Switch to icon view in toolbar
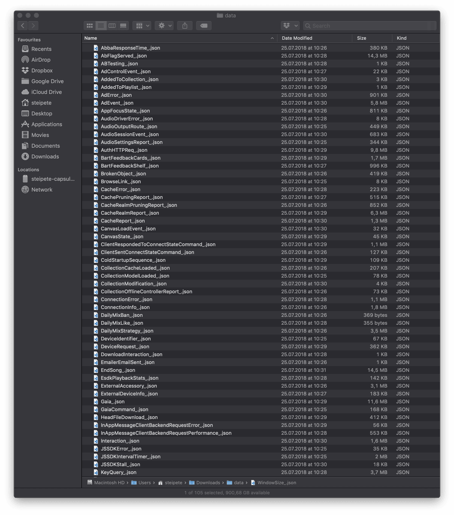454x515 pixels. (89, 26)
